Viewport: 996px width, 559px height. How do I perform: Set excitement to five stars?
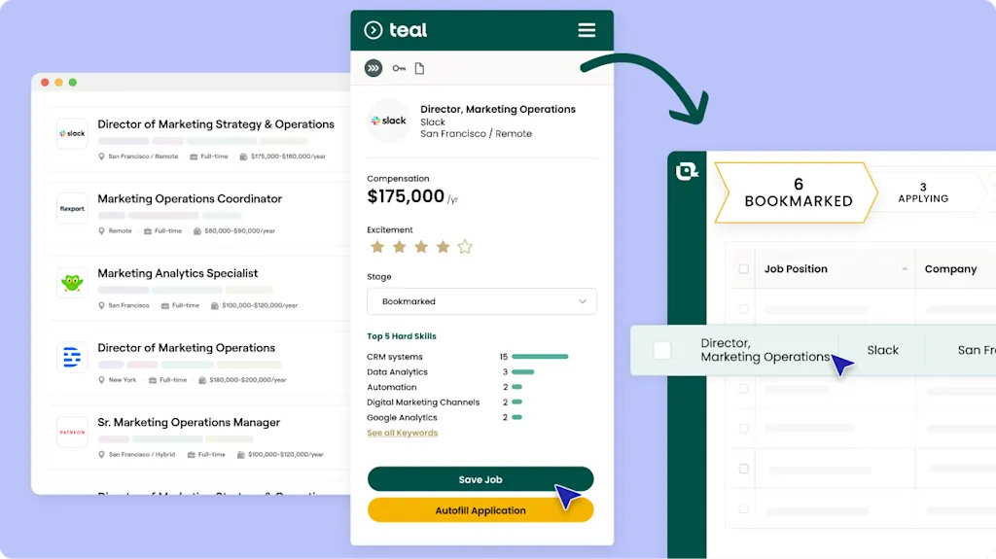465,247
